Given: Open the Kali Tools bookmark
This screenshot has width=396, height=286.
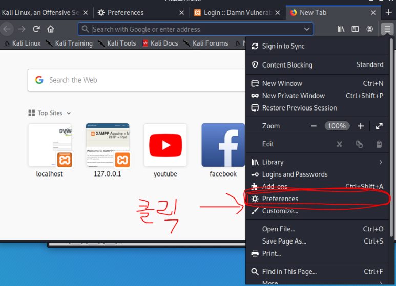Looking at the screenshot, I should [x=117, y=43].
